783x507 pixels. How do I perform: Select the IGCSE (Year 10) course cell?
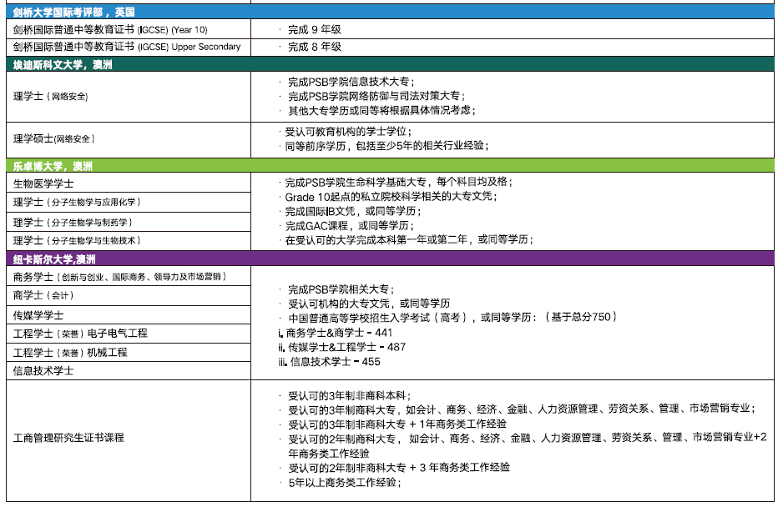click(x=129, y=29)
